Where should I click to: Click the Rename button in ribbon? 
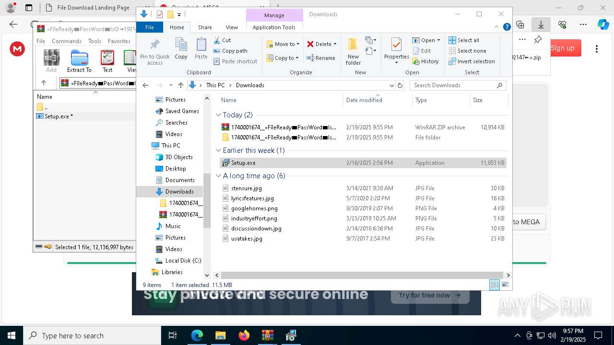click(x=321, y=58)
